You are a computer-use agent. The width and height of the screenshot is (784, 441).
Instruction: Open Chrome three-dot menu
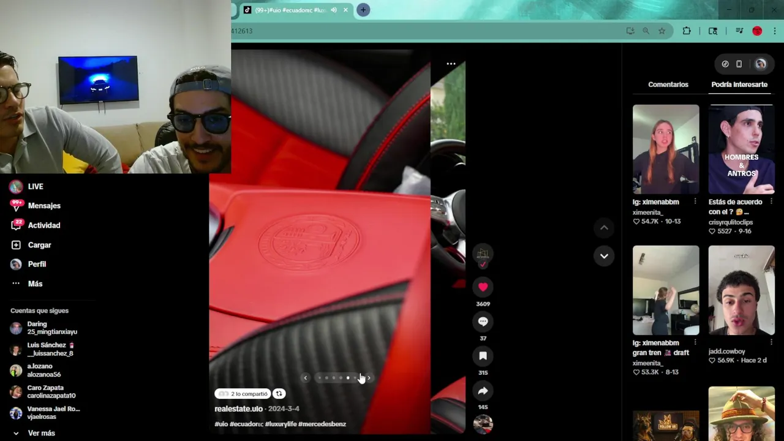775,31
